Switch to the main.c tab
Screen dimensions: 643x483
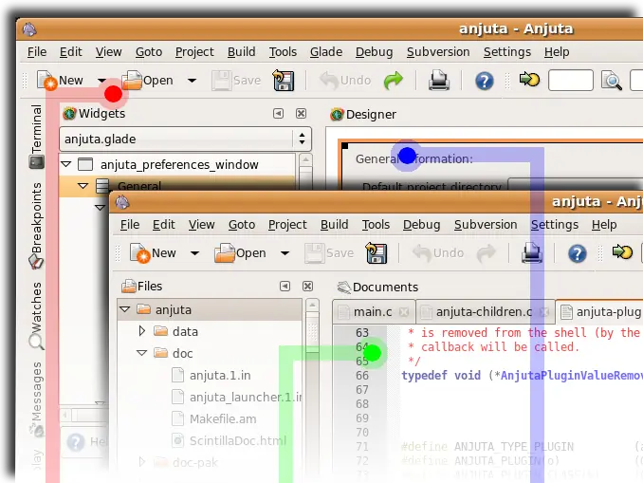(x=373, y=312)
